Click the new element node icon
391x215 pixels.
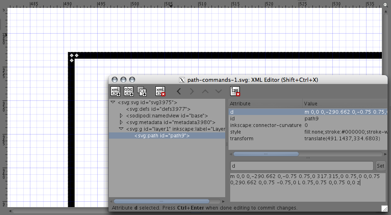pyautogui.click(x=116, y=91)
